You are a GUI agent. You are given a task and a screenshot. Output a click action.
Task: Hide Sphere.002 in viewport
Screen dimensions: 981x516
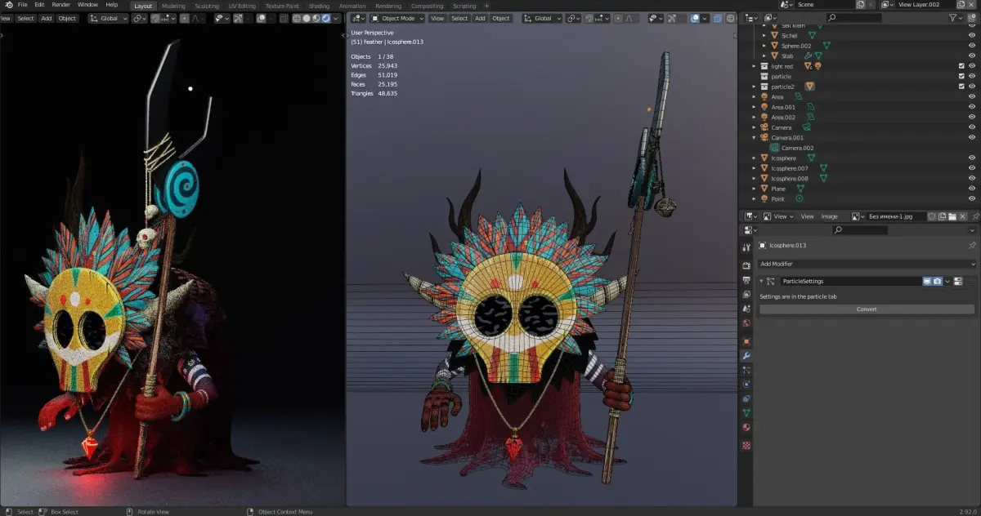coord(972,46)
